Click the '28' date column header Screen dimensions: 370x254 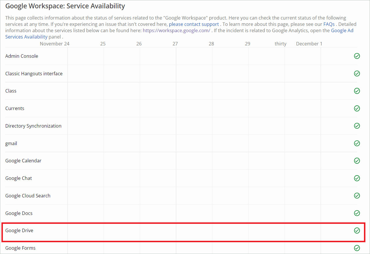point(211,44)
